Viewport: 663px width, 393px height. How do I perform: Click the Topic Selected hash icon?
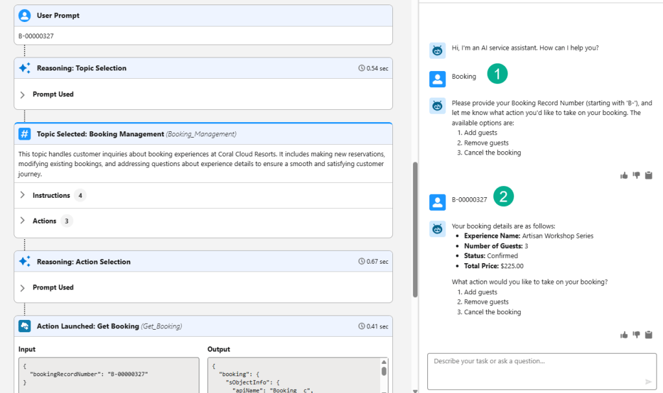pyautogui.click(x=25, y=134)
